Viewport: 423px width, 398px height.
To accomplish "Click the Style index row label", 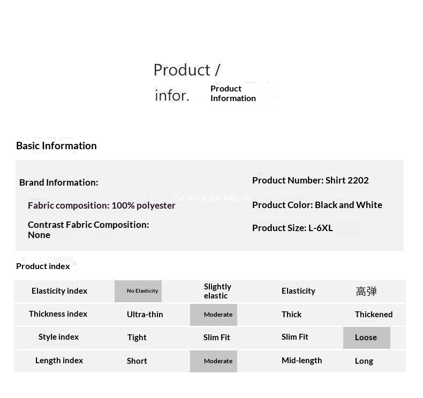I will (58, 337).
